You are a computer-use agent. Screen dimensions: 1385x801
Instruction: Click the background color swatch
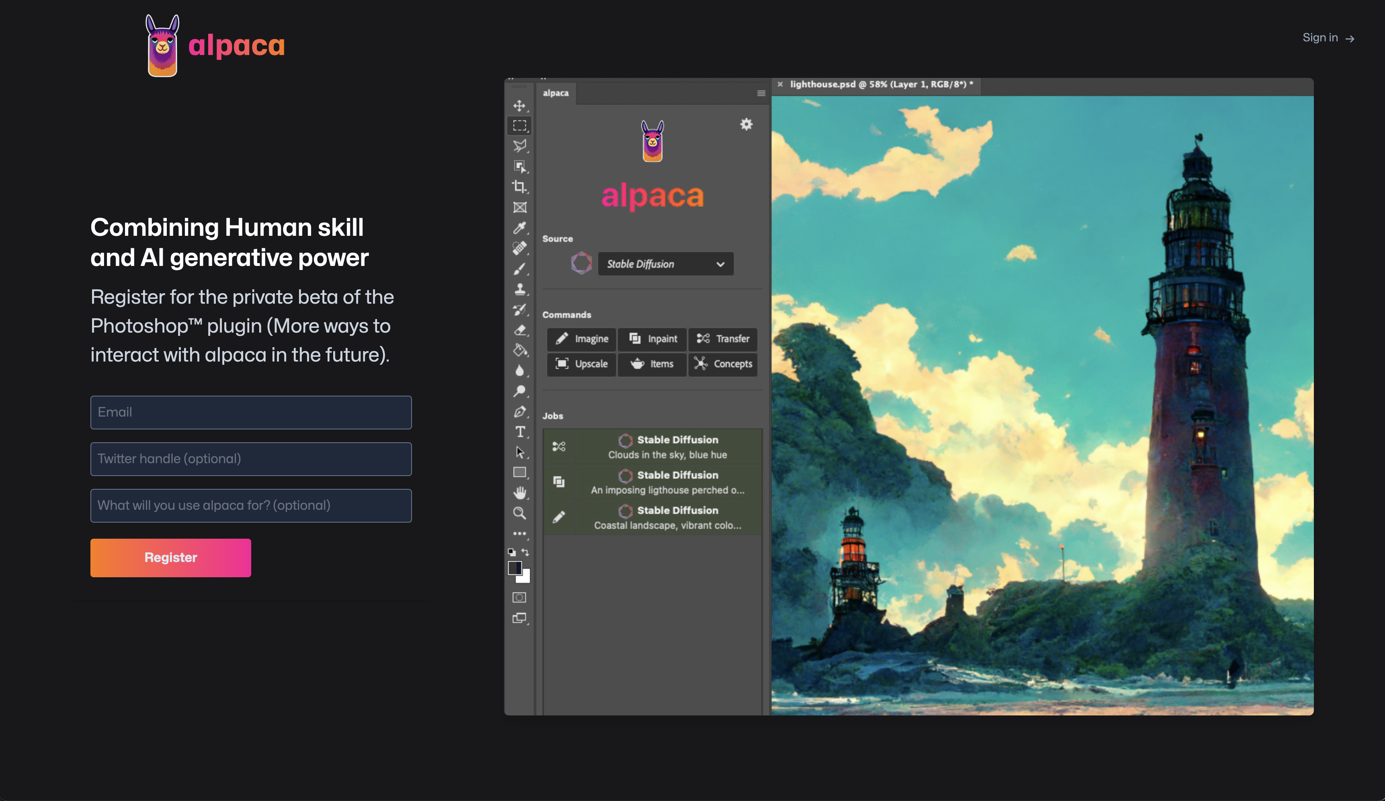[525, 578]
